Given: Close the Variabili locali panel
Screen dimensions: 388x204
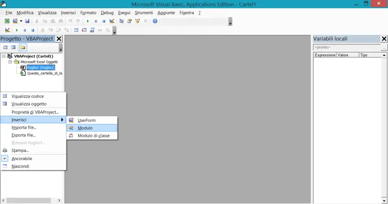Looking at the screenshot, I should point(384,39).
